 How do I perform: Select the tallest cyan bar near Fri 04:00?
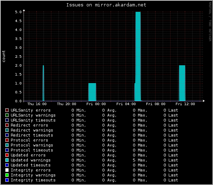(x=138, y=56)
